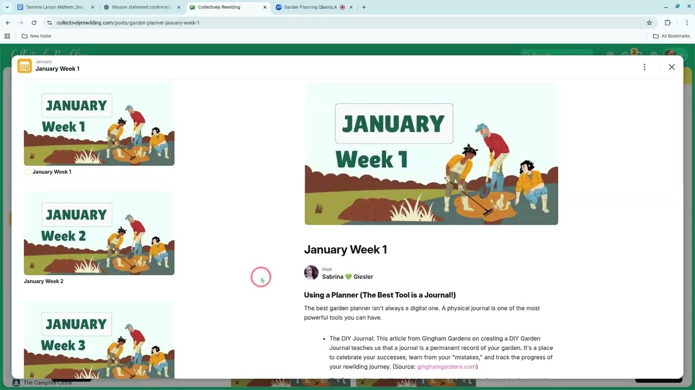The width and height of the screenshot is (695, 390).
Task: Click the calendar icon beside January Week 1 header
Action: click(24, 66)
